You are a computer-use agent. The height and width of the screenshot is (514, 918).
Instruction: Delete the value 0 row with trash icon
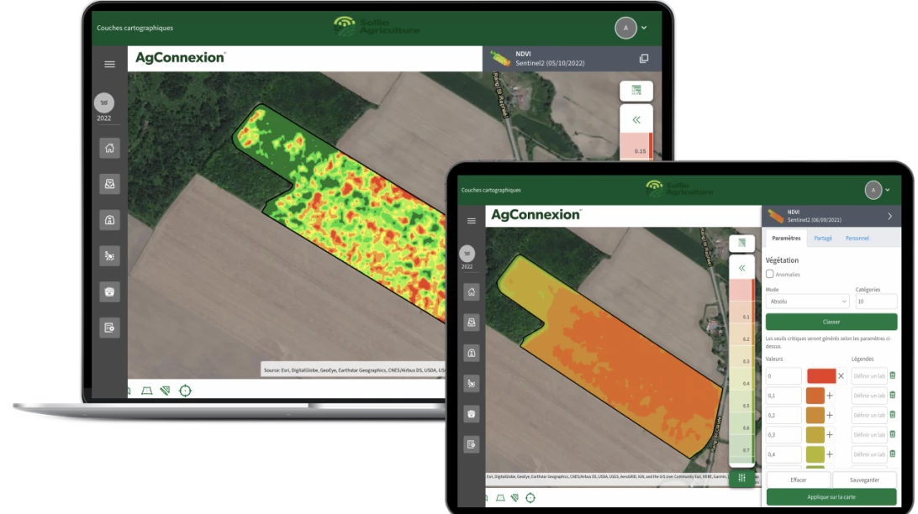892,375
